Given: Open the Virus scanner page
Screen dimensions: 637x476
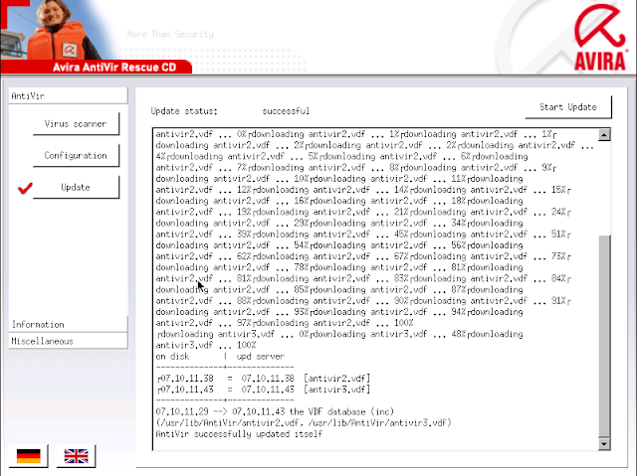Looking at the screenshot, I should (x=76, y=123).
